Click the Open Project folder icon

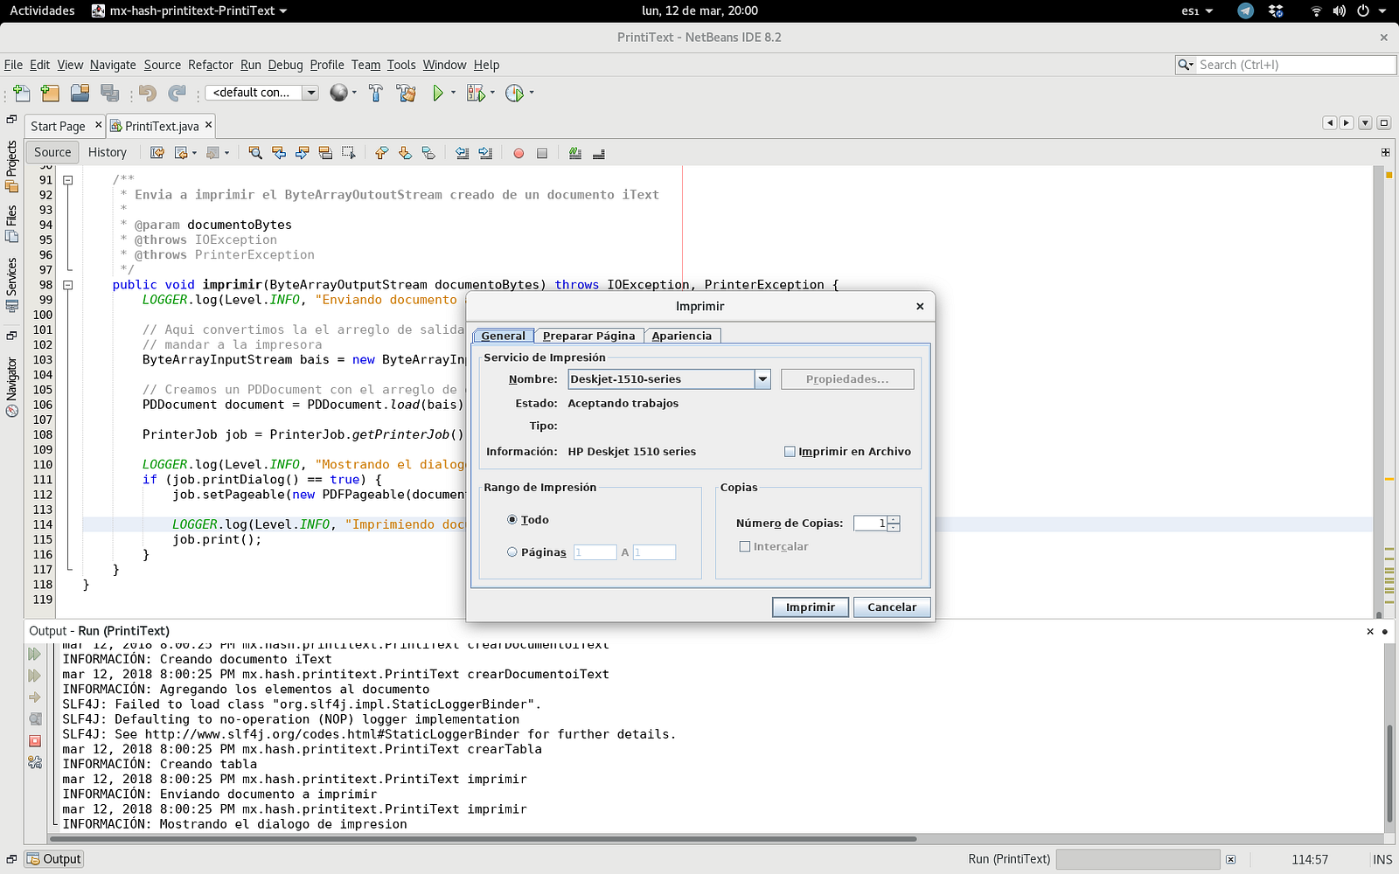[80, 93]
